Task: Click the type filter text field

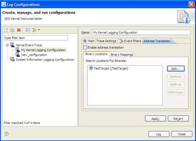Action: pyautogui.click(x=36, y=38)
